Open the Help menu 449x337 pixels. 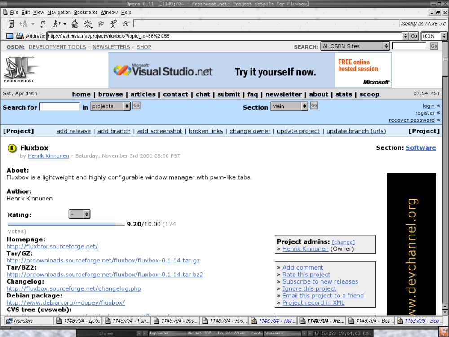pyautogui.click(x=126, y=12)
